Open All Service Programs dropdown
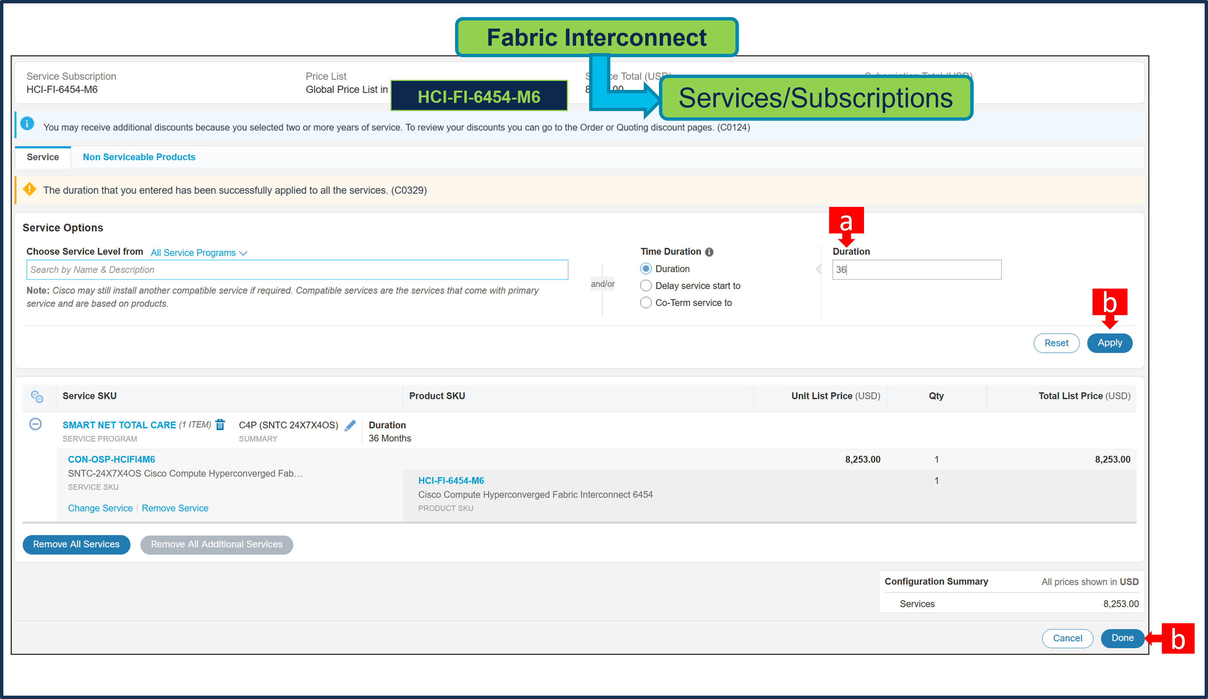Screen dimensions: 1208x699 (x=199, y=253)
